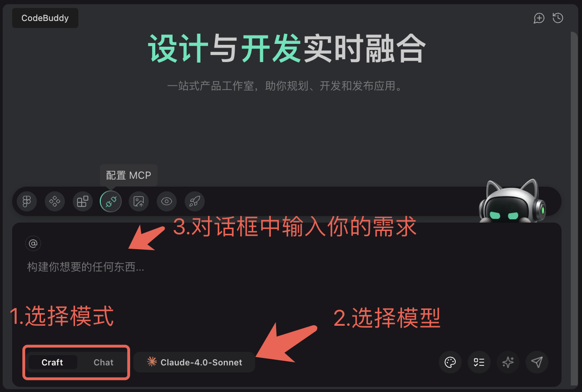Viewport: 582px width, 392px height.
Task: Open the task checklist icon
Action: tap(479, 362)
